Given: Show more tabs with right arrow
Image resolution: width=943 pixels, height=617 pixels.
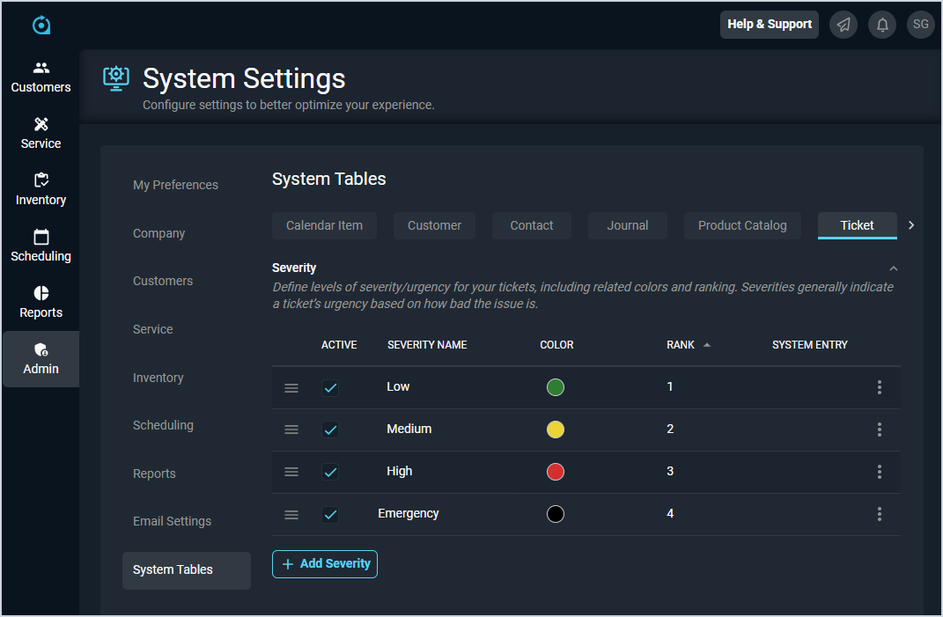Looking at the screenshot, I should (x=911, y=225).
